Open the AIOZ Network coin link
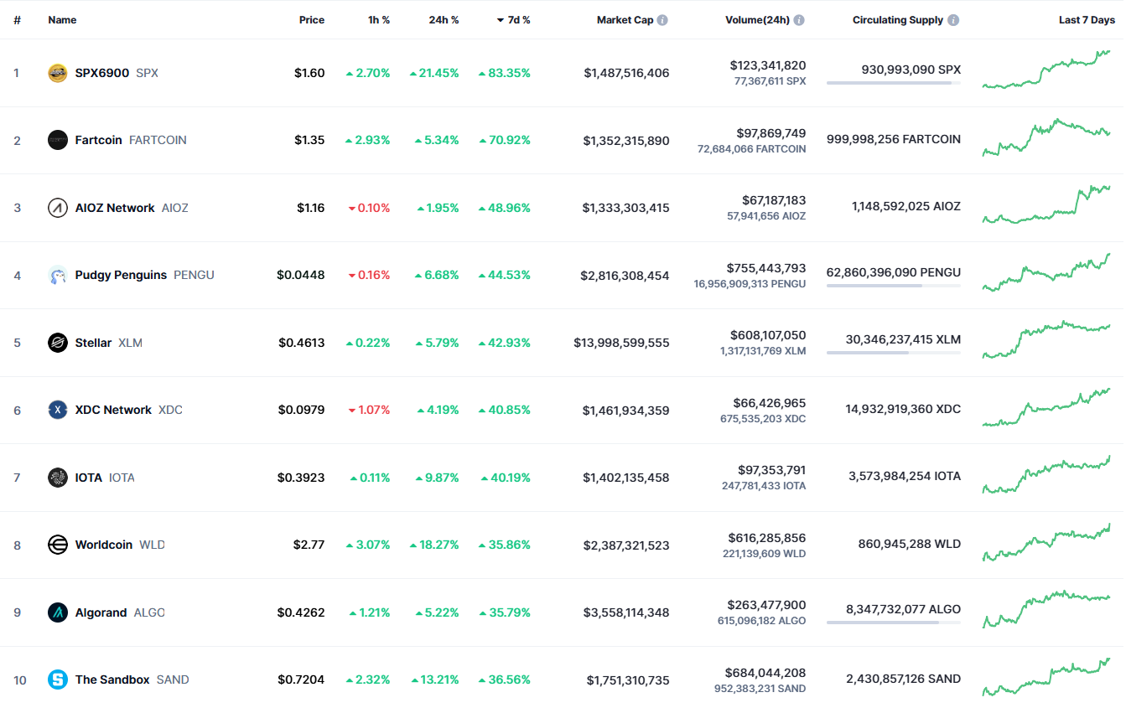 click(x=117, y=208)
